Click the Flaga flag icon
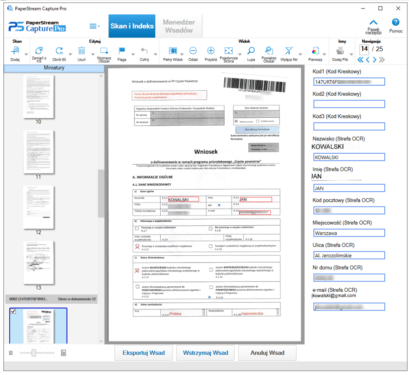The width and height of the screenshot is (409, 375). (x=122, y=51)
